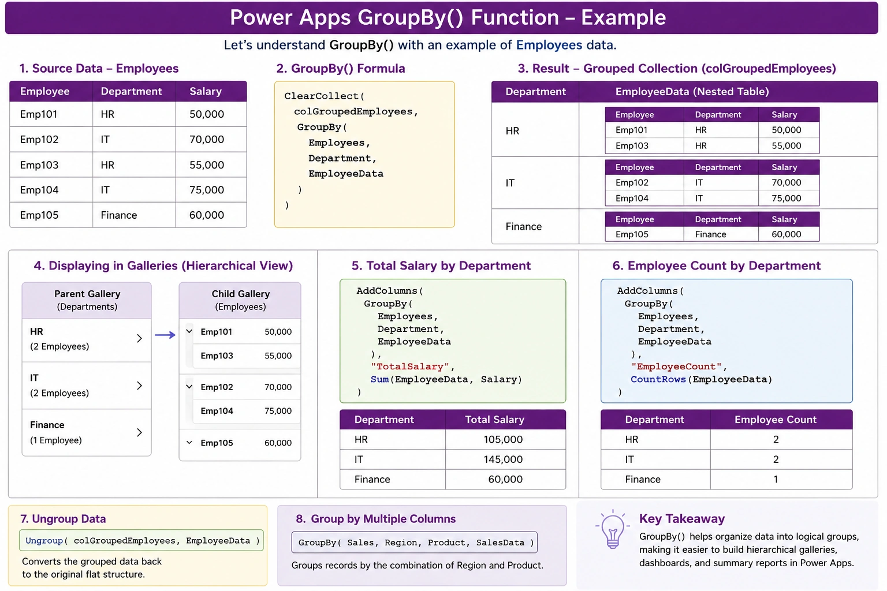Select the HR (2 Employees) label in Parent Gallery
This screenshot has height=591, width=887.
[59, 339]
